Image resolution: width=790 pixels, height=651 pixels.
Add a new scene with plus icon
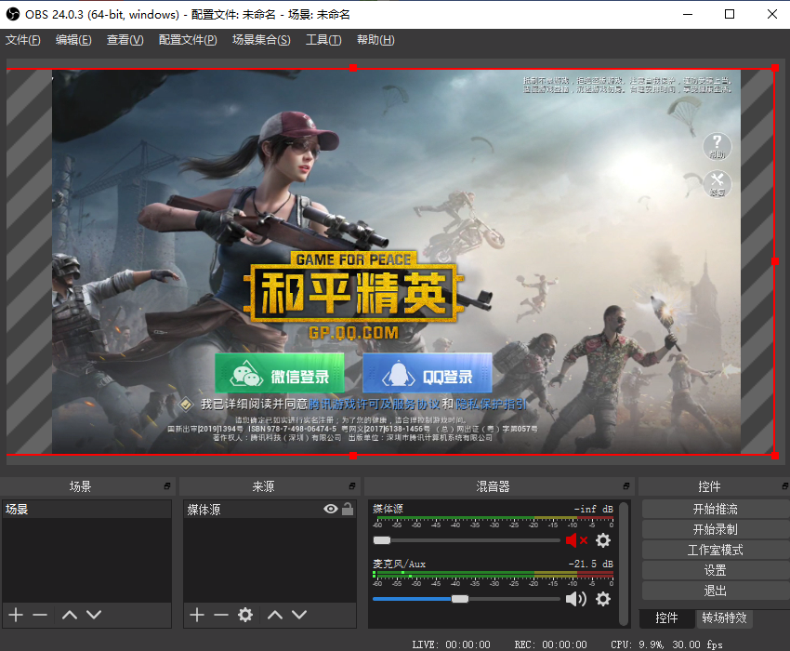(16, 615)
